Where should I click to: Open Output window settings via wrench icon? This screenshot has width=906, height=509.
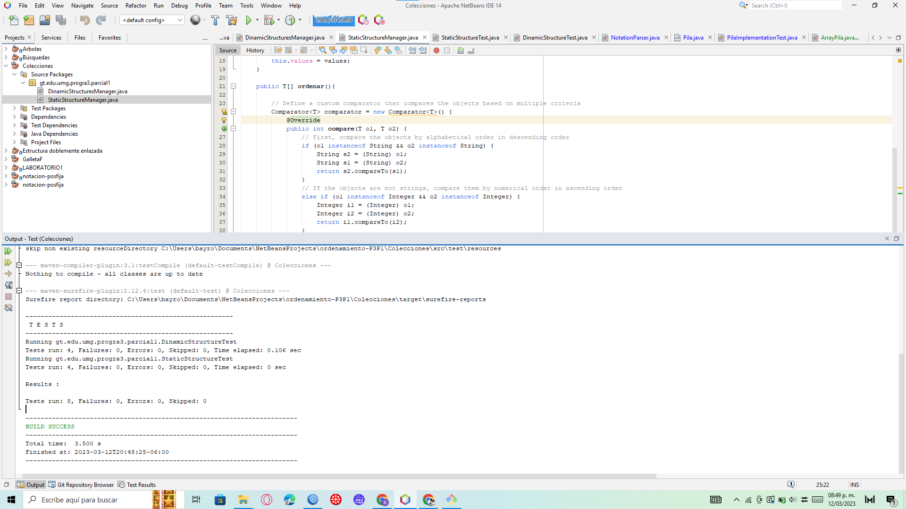[x=8, y=307]
